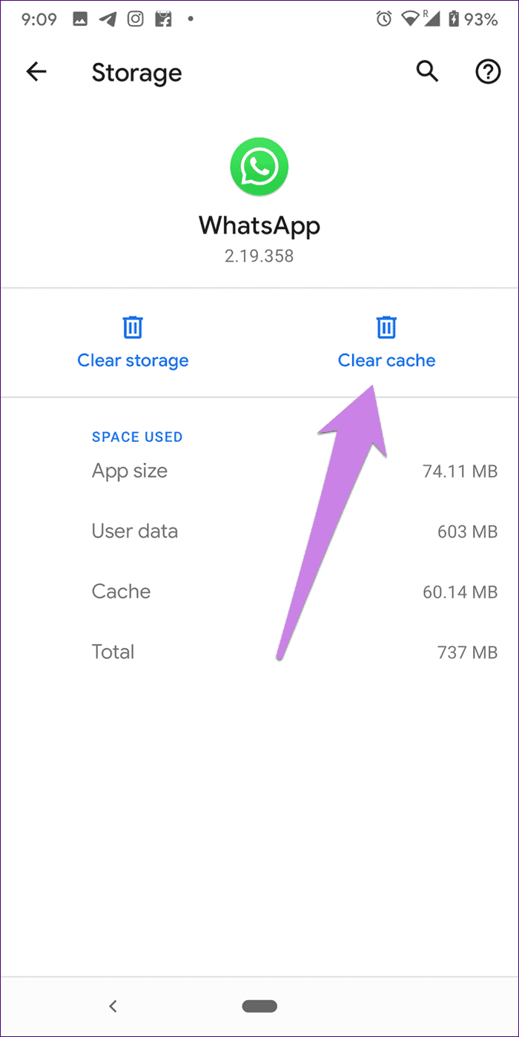
Task: Open the Telegram notification icon in status bar
Action: tap(106, 19)
